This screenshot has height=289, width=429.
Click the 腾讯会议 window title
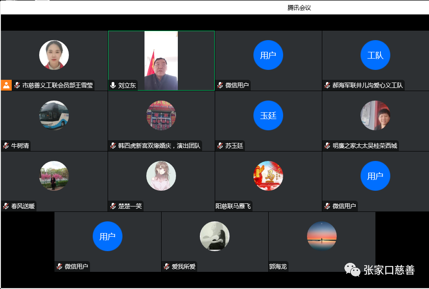[x=299, y=8]
